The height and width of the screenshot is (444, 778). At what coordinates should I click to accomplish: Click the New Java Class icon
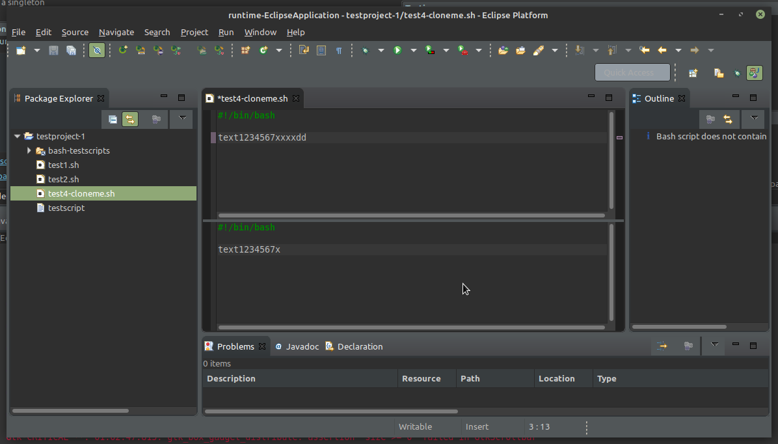click(x=263, y=50)
